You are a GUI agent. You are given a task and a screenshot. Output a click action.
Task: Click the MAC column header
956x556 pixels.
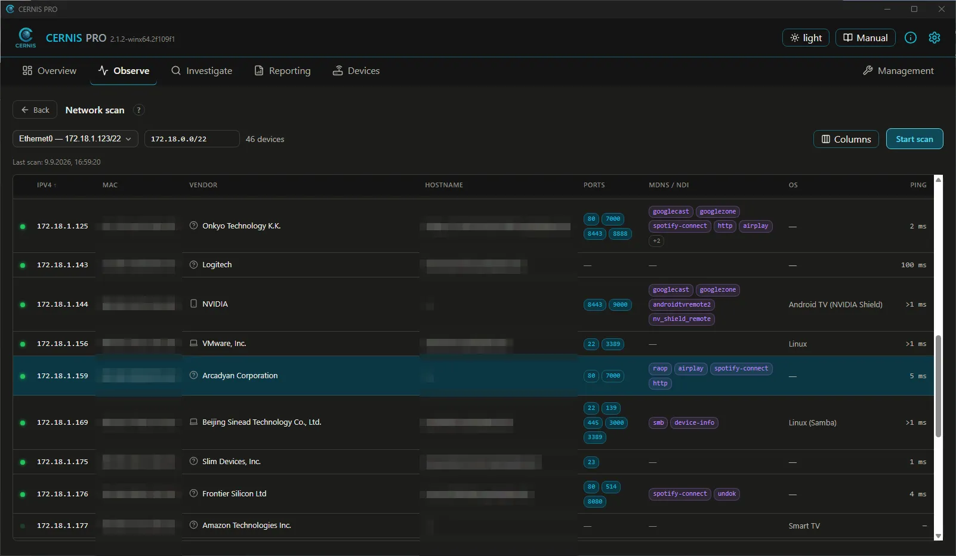pyautogui.click(x=110, y=185)
